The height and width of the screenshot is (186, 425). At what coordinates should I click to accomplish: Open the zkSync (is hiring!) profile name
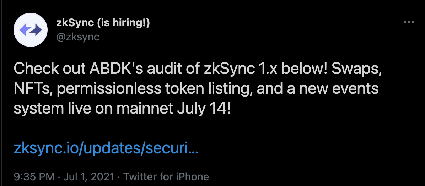click(x=103, y=23)
